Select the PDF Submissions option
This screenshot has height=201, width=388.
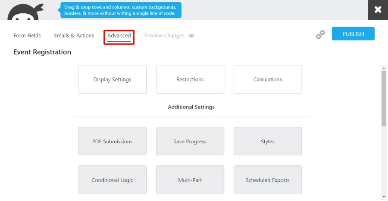113,142
